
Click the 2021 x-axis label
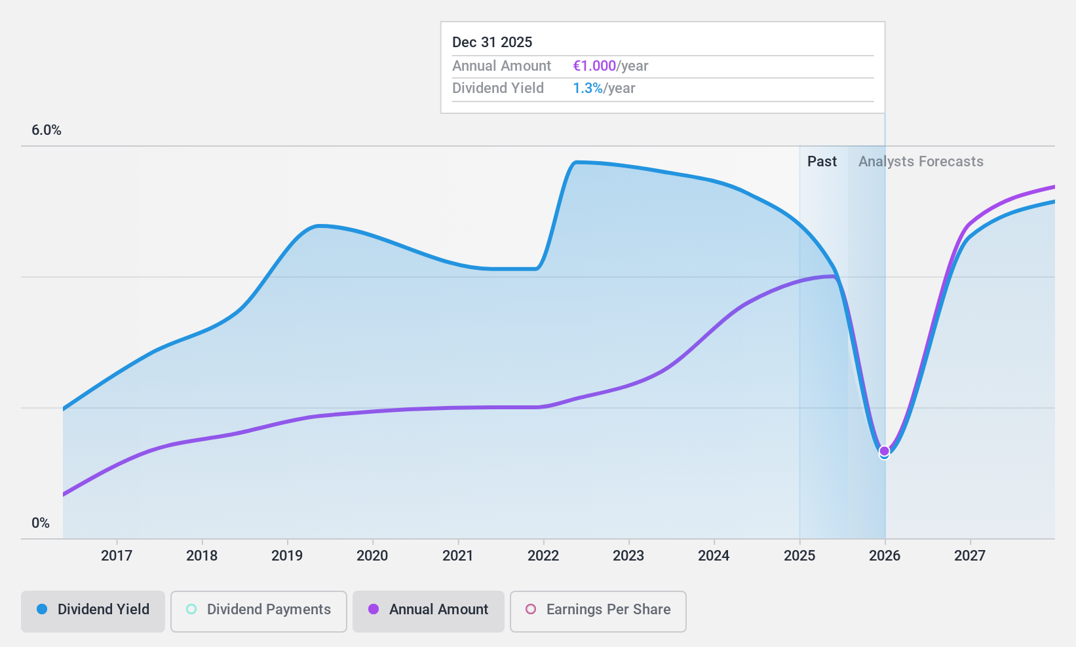coord(458,556)
